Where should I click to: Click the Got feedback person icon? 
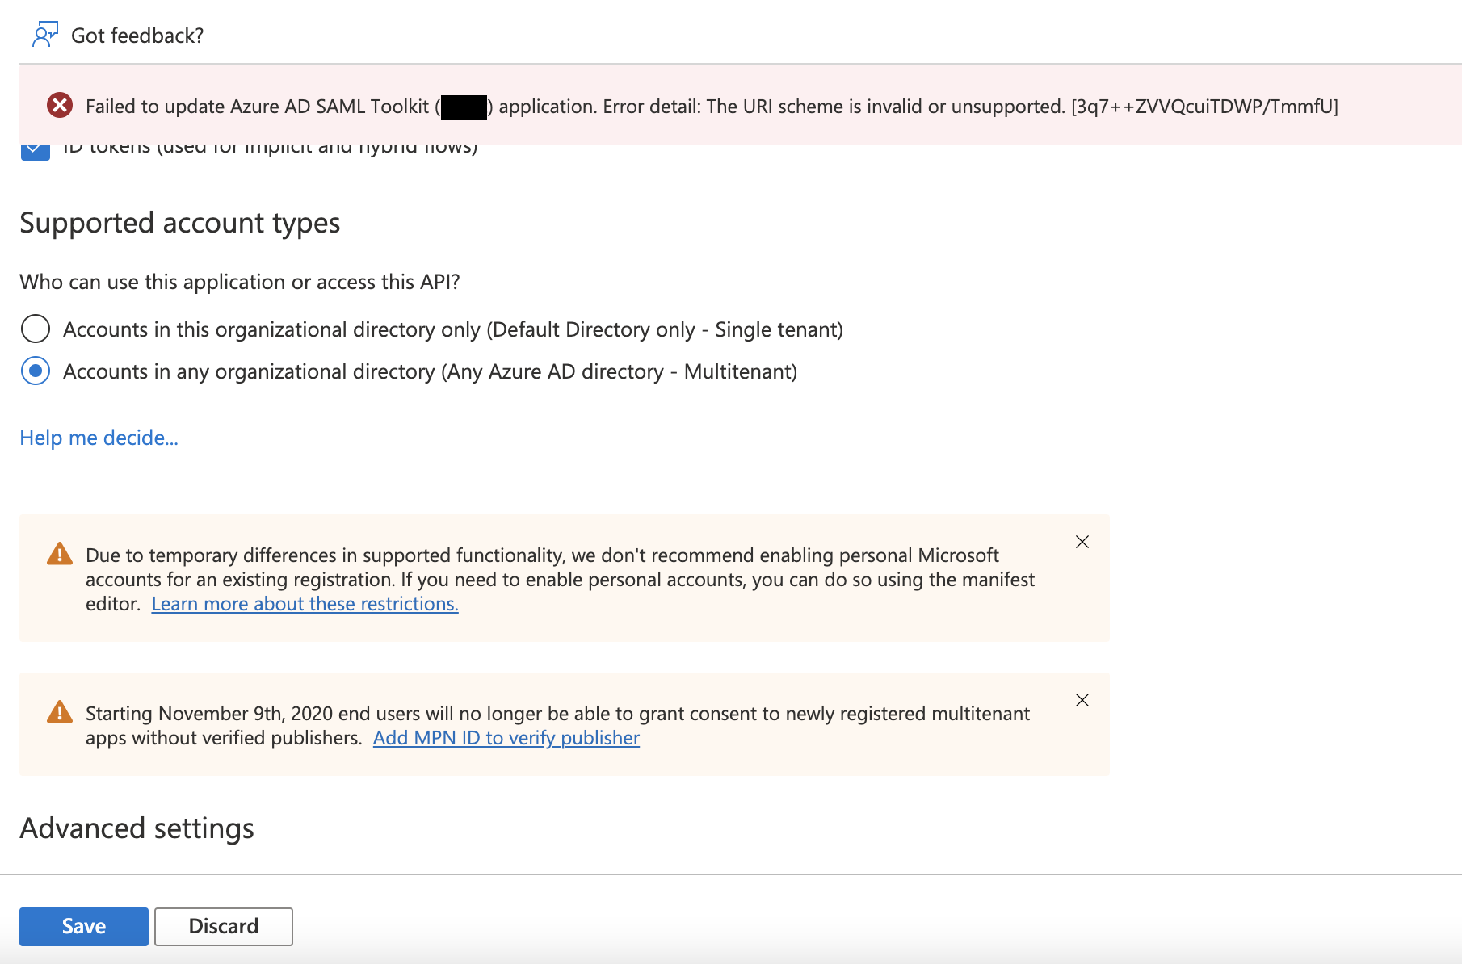44,35
